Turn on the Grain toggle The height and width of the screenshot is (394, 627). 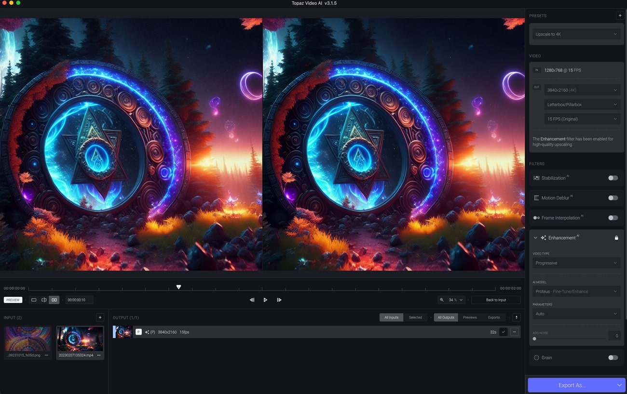click(x=613, y=357)
